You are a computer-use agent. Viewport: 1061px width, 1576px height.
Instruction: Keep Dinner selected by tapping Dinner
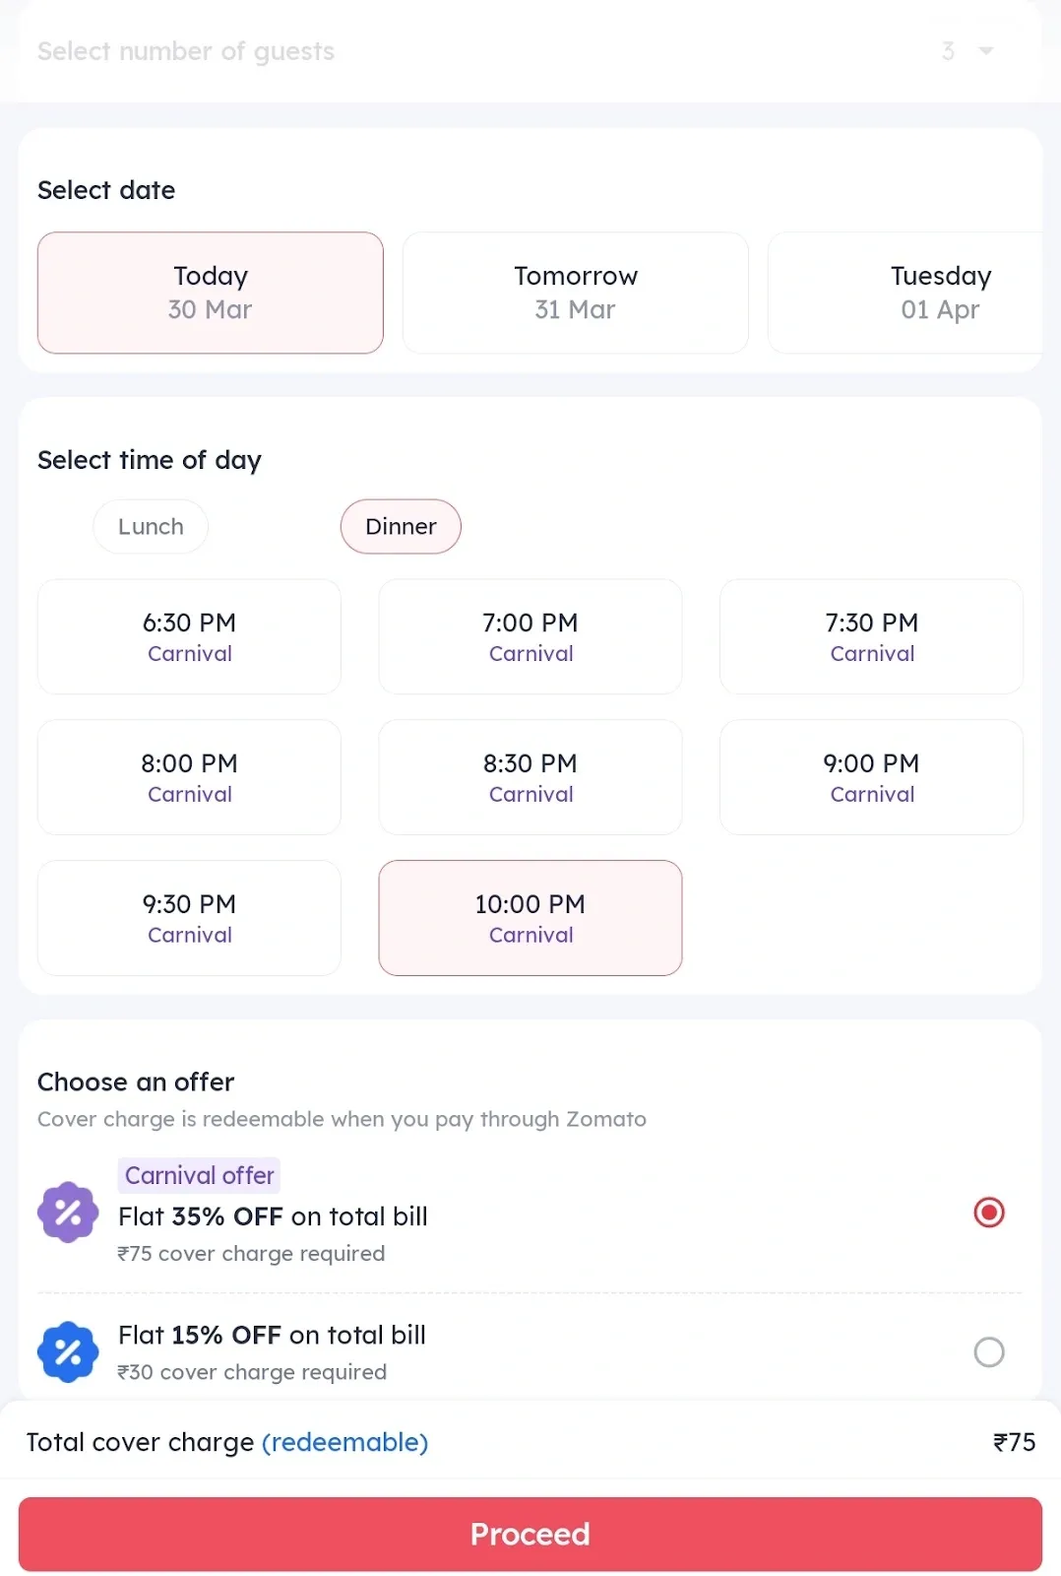click(x=400, y=526)
